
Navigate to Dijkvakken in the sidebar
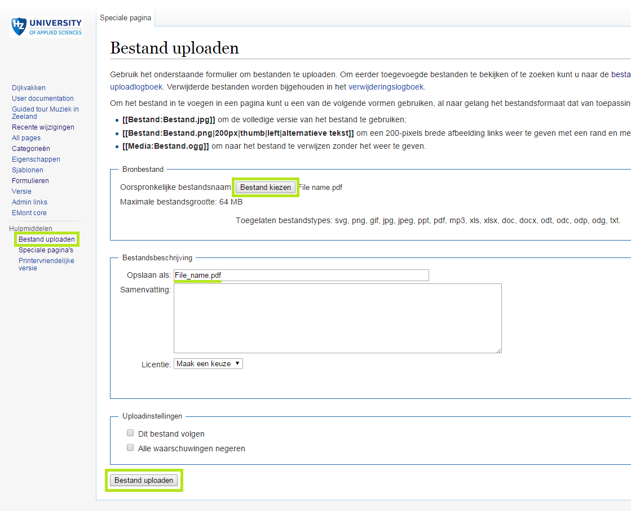29,88
